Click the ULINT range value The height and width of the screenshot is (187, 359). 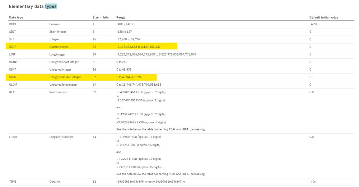[139, 85]
